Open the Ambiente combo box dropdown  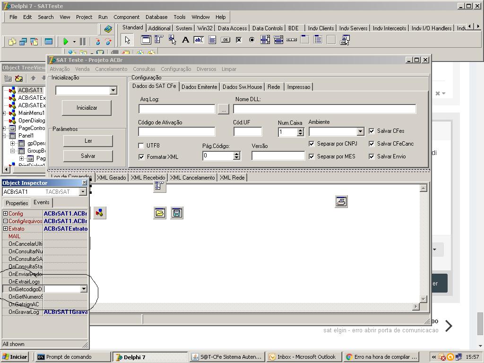pos(360,132)
